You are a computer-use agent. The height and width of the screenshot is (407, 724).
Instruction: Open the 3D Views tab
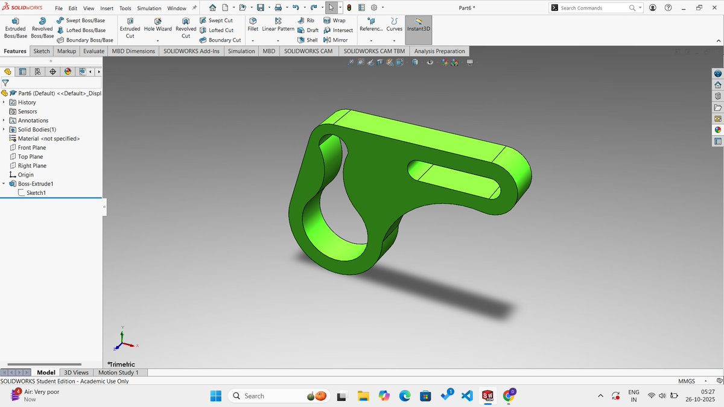point(77,373)
